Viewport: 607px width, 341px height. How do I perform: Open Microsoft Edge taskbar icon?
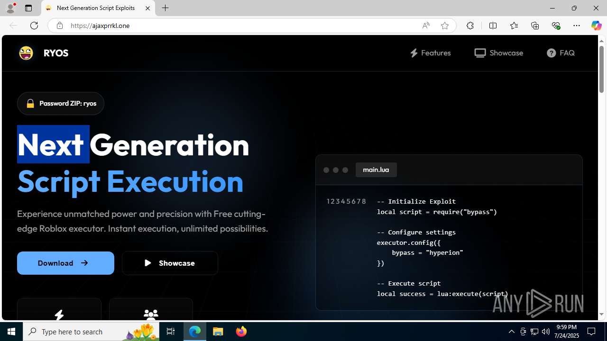pos(195,332)
